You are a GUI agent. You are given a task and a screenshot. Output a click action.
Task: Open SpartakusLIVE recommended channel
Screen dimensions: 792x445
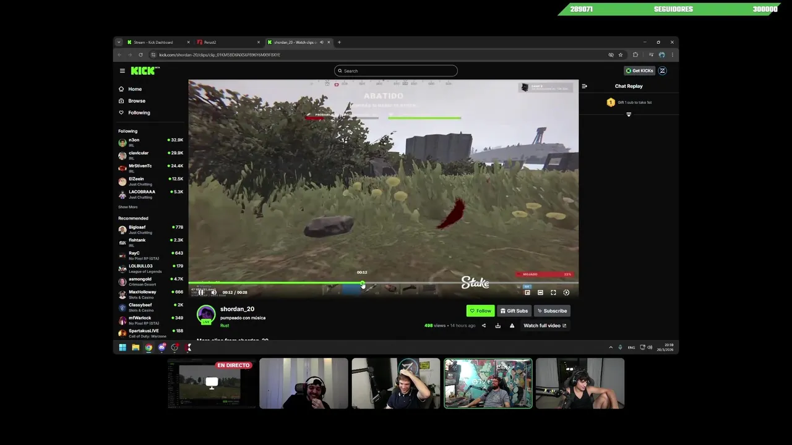151,333
